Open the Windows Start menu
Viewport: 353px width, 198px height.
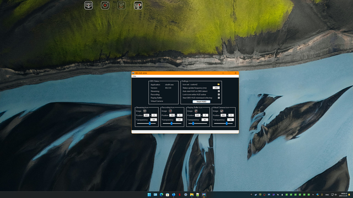(149, 195)
